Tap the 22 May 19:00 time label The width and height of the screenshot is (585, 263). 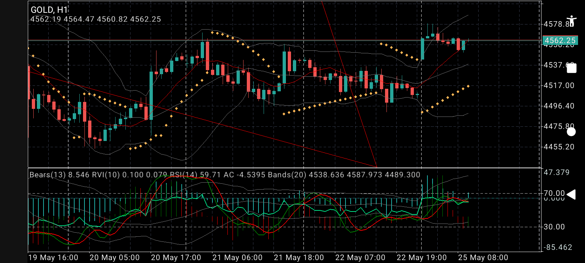(422, 258)
